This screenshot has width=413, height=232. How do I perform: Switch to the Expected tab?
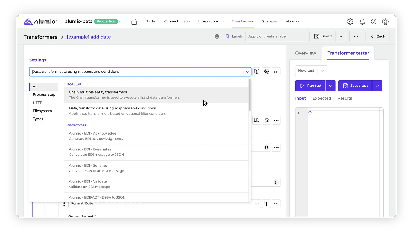pyautogui.click(x=322, y=98)
